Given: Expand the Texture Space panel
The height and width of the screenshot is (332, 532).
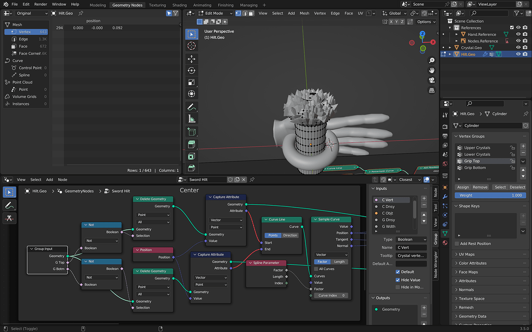Looking at the screenshot, I should (472, 298).
